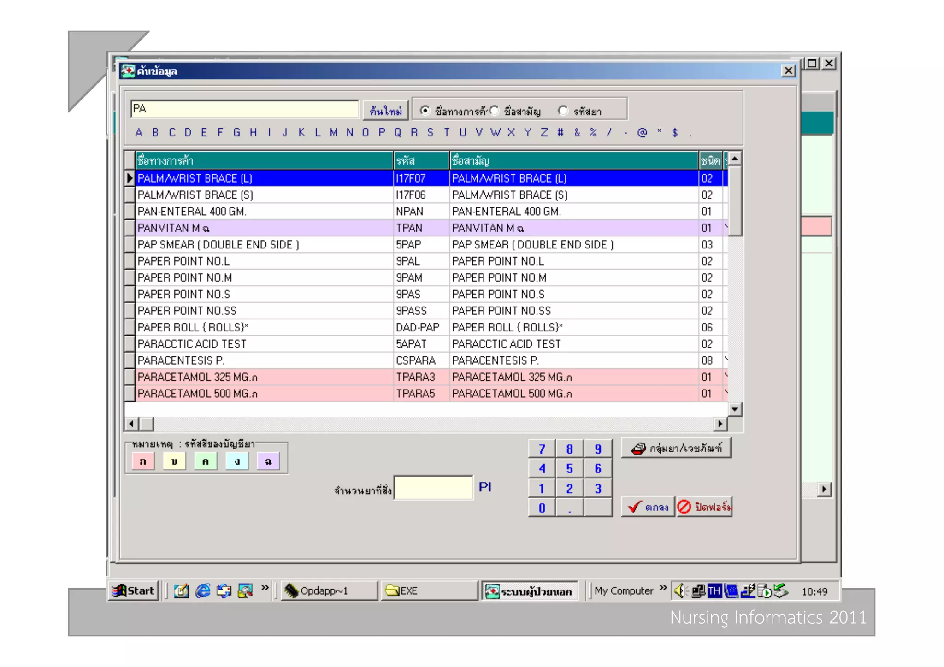Click the red checkmark confirm button
This screenshot has width=944, height=667.
(x=648, y=507)
